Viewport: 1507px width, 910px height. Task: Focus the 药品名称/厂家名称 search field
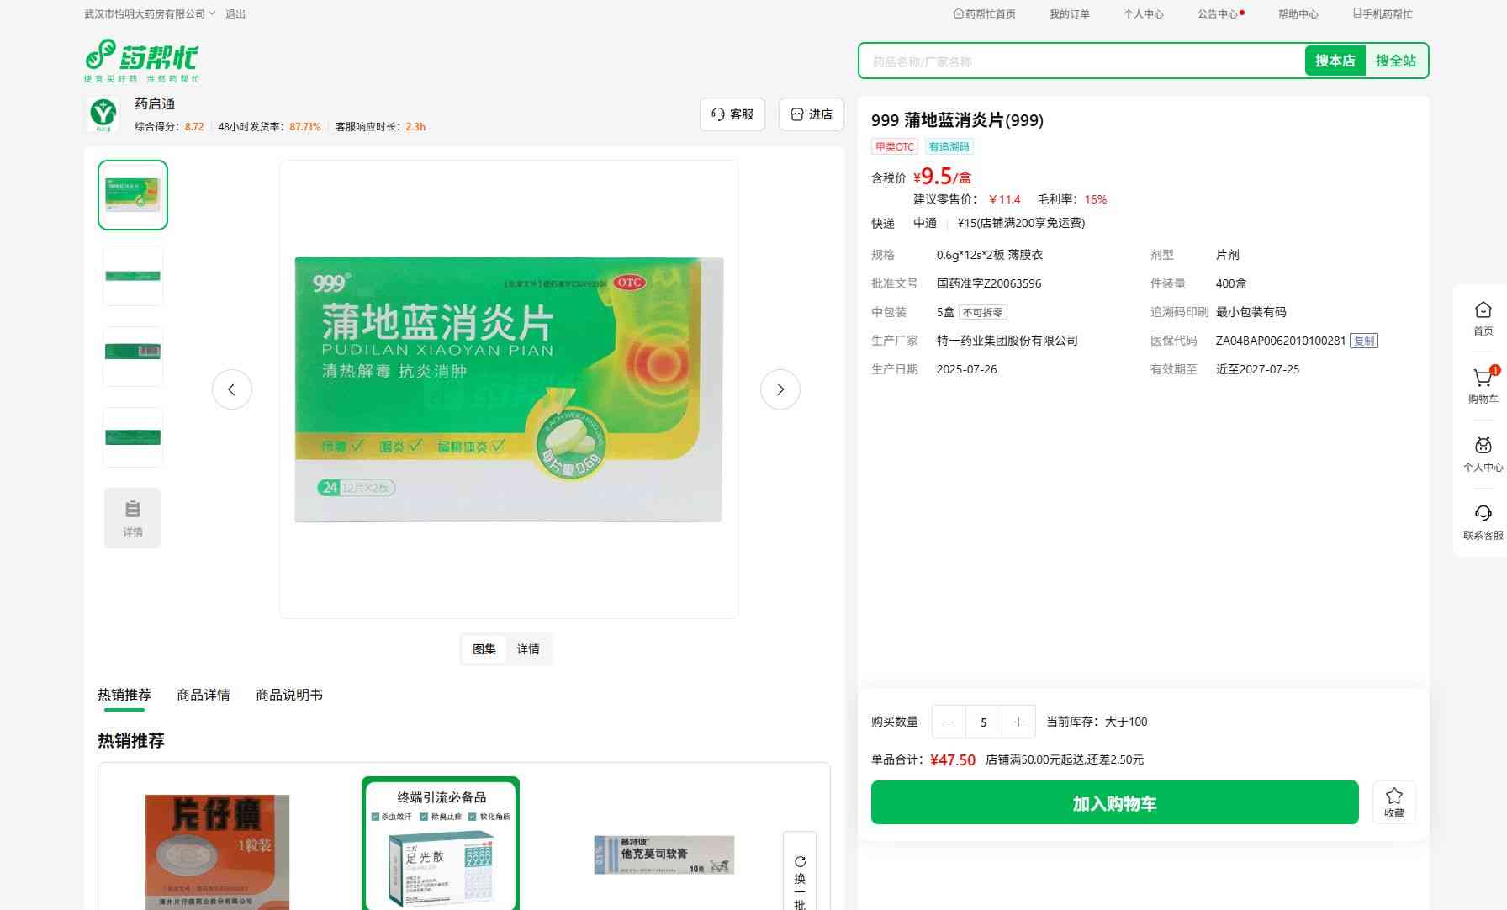(1081, 61)
